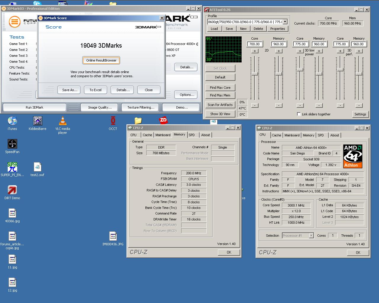Launch the SUPER_PI desktop shortcut
Viewport: 379px width, 303px height.
12,167
